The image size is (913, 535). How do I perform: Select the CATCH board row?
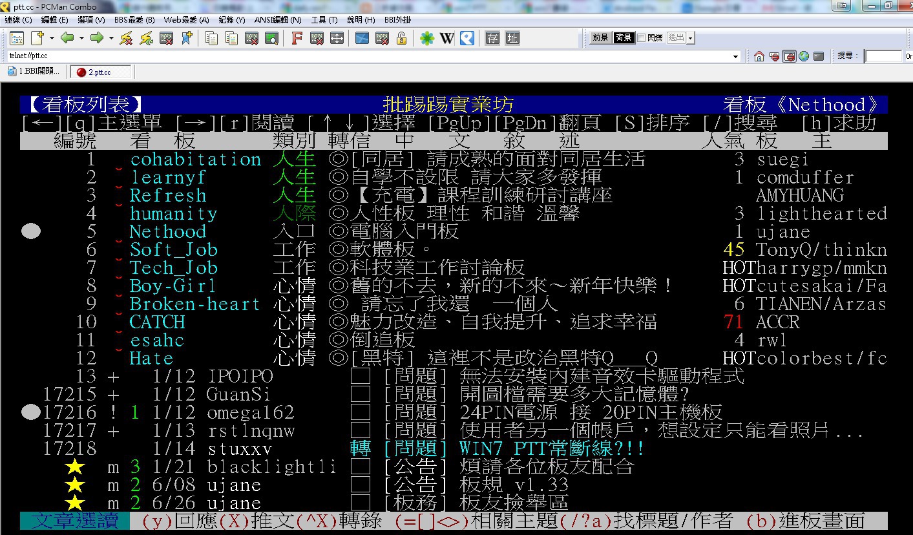coord(454,322)
